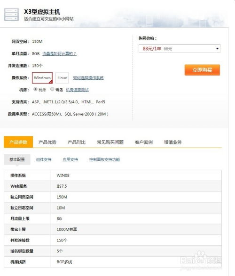Select the 杭州 data center radio button
This screenshot has width=235, height=276.
[x=35, y=89]
